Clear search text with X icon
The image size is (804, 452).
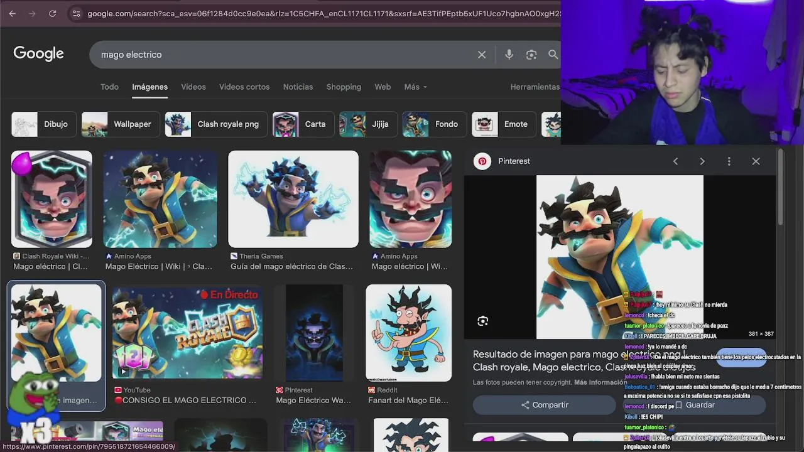click(x=482, y=55)
